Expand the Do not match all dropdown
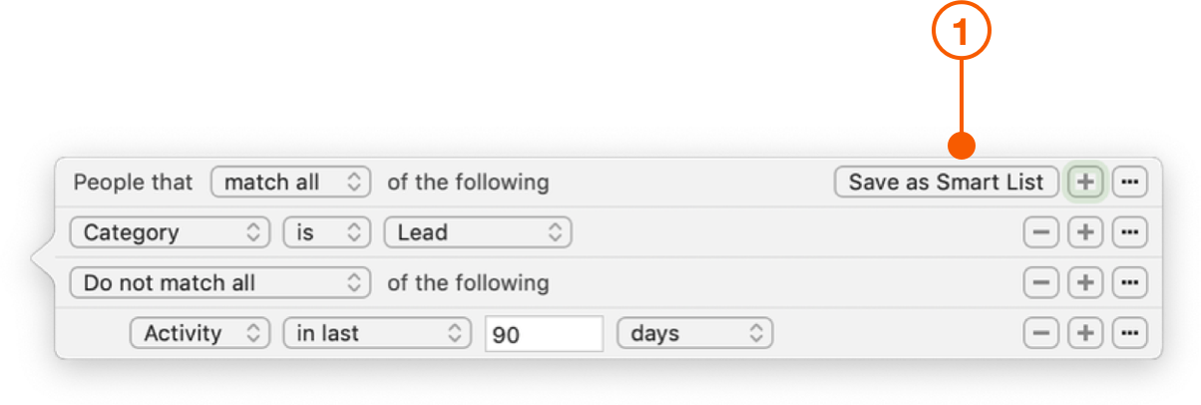This screenshot has height=405, width=1201. [x=219, y=283]
